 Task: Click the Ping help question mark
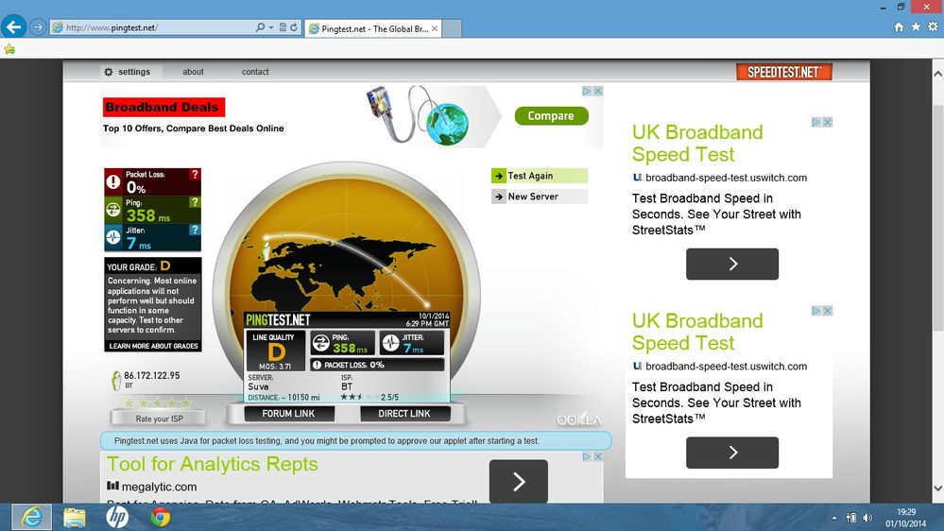click(x=195, y=202)
